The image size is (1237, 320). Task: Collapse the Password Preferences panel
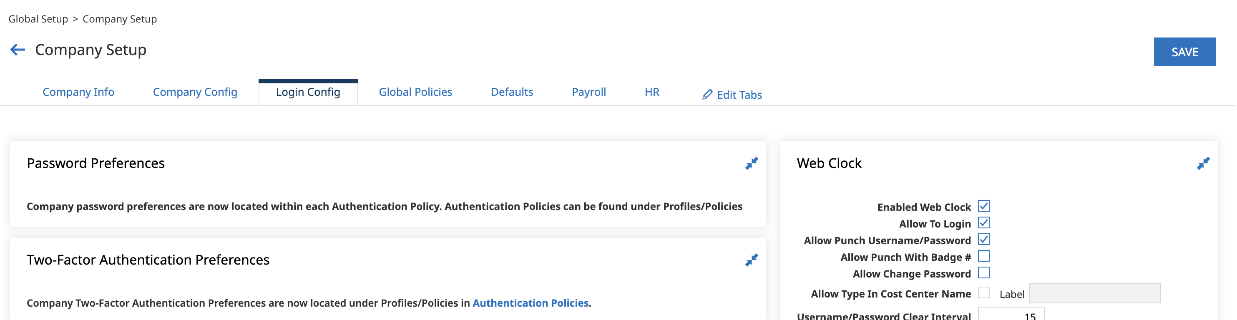(752, 164)
